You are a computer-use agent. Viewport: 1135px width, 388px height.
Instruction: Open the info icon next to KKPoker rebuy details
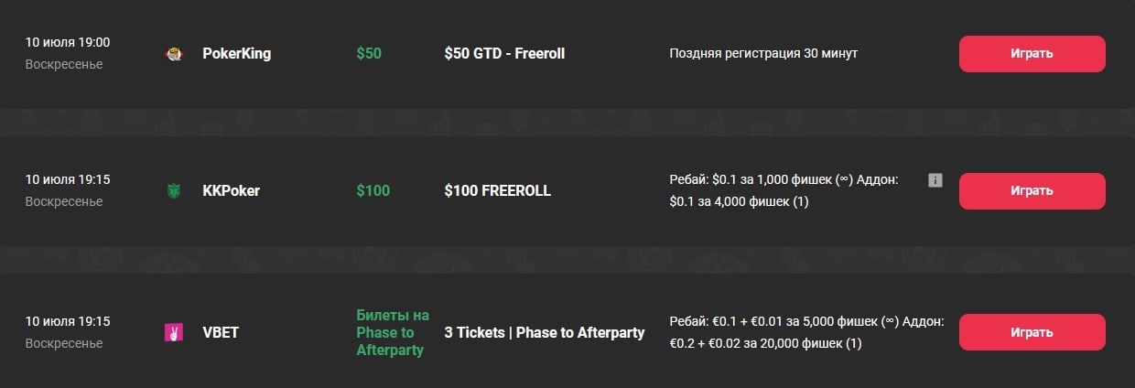[935, 180]
